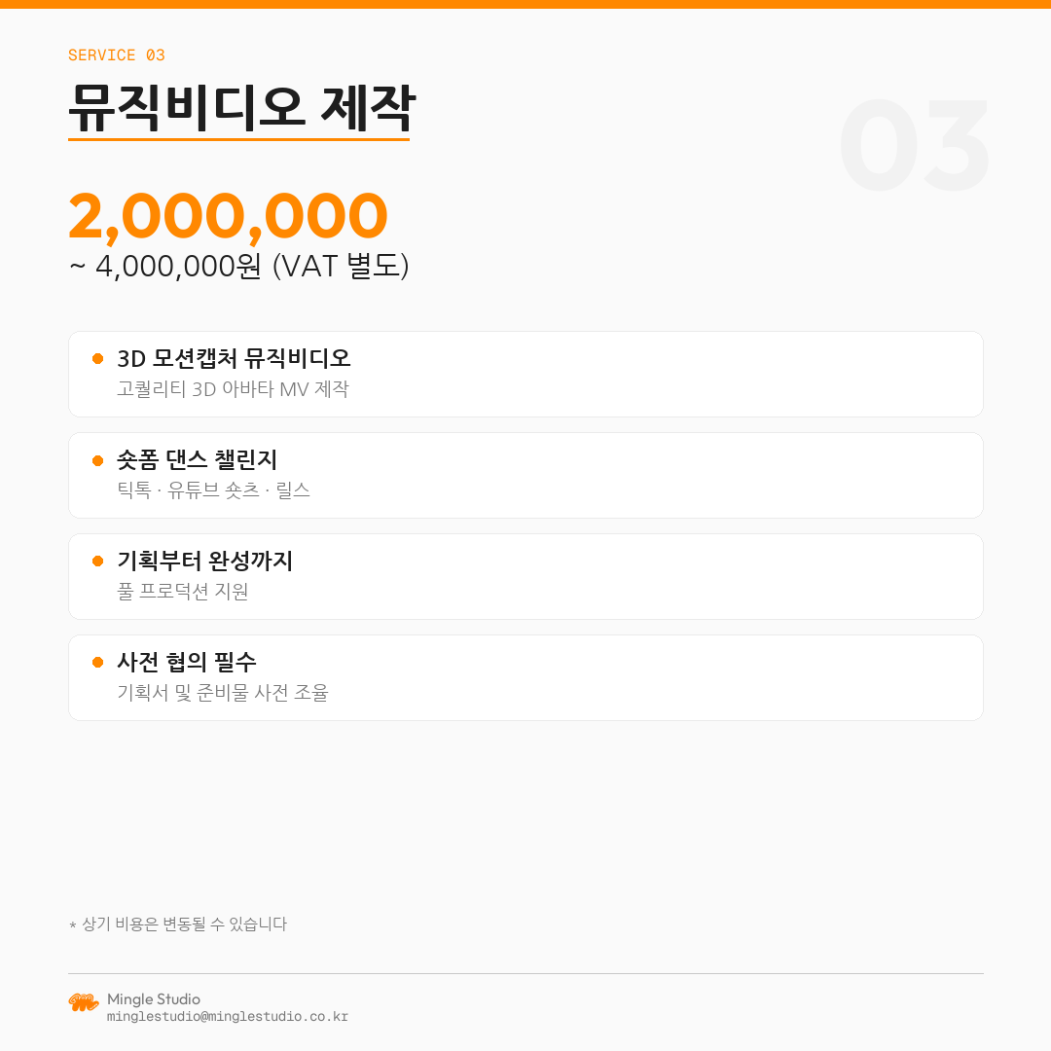Select the 기획부터 완성까지 card title

coord(204,561)
